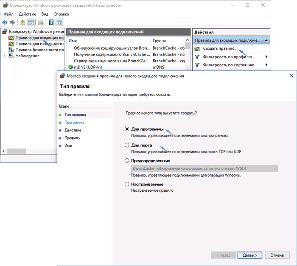
Task: Open Help via the question mark toolbar icon
Action: (x=51, y=22)
